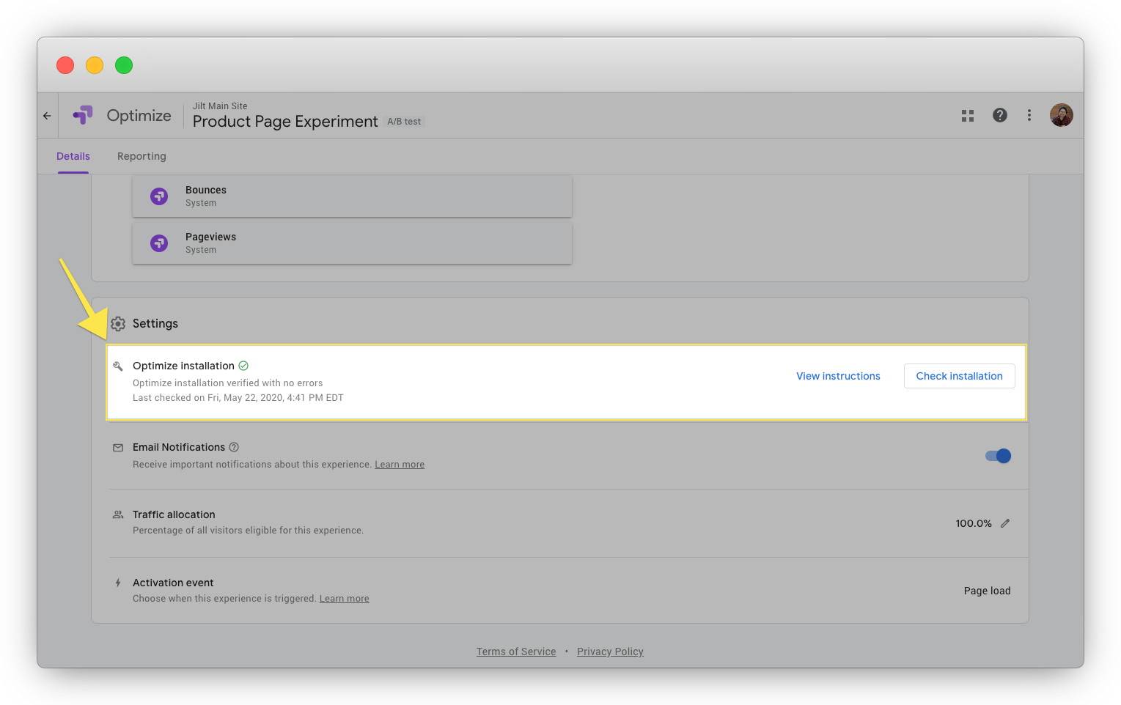Click the Settings gear icon

(118, 323)
